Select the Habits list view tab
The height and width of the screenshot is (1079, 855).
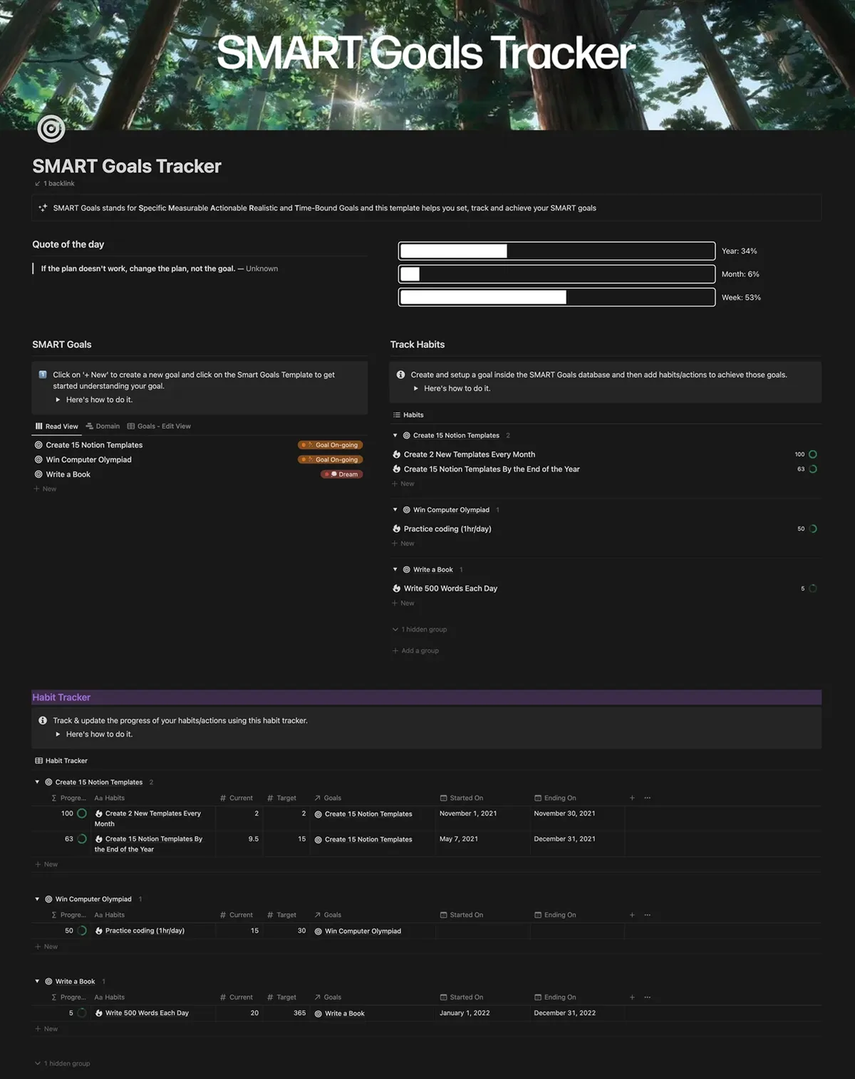(408, 415)
